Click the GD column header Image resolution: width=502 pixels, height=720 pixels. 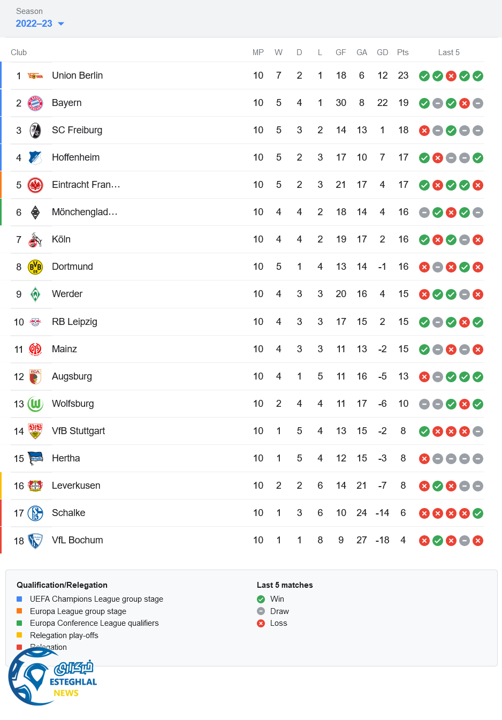tap(382, 52)
